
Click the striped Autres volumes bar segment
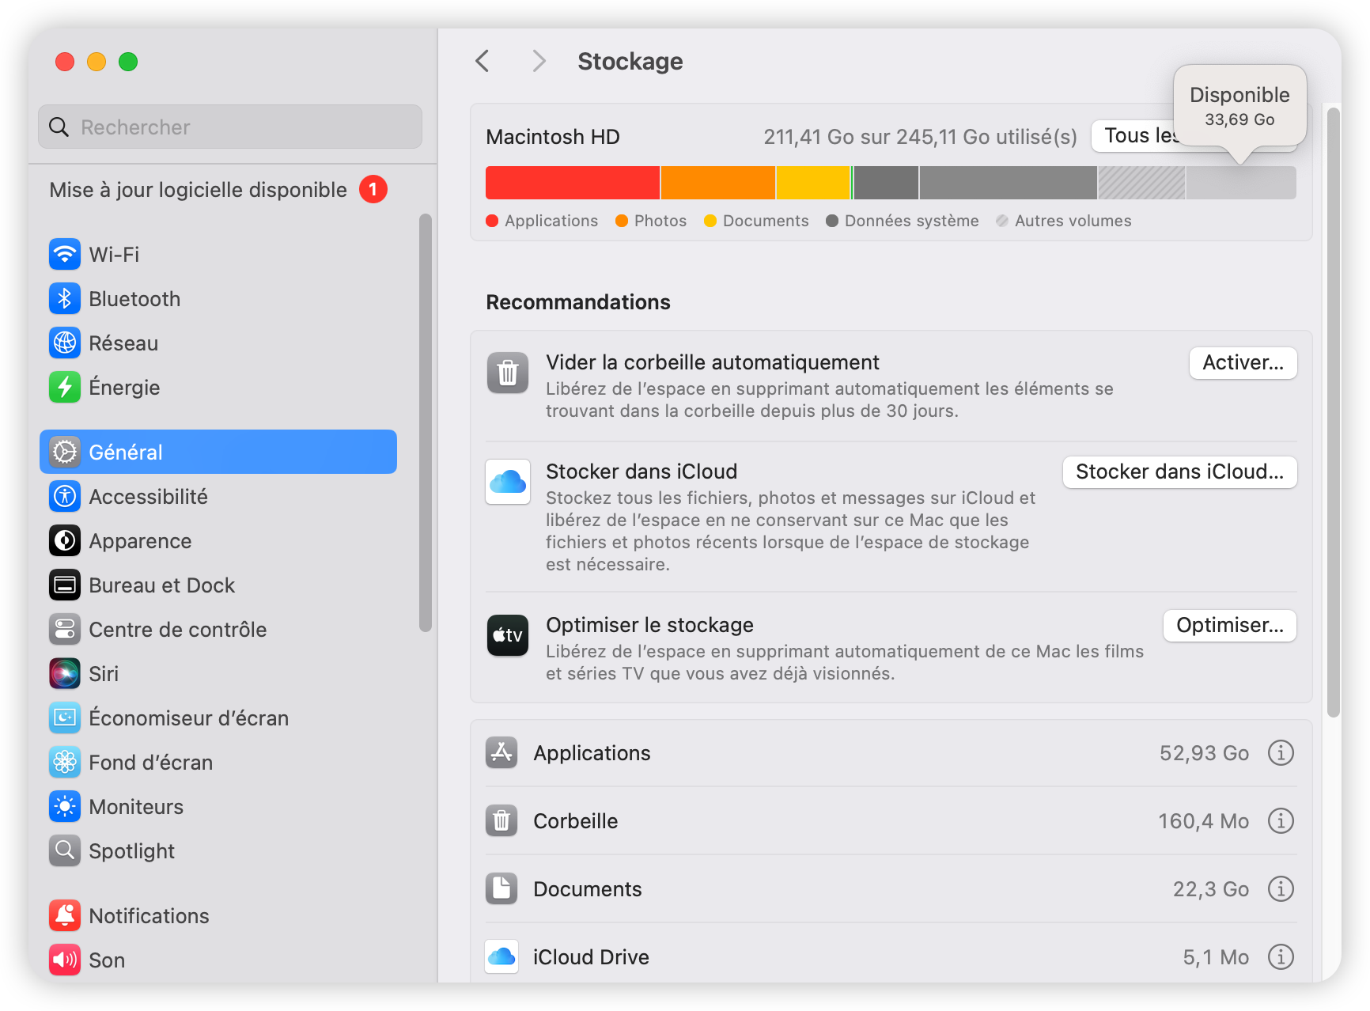[x=1141, y=183]
